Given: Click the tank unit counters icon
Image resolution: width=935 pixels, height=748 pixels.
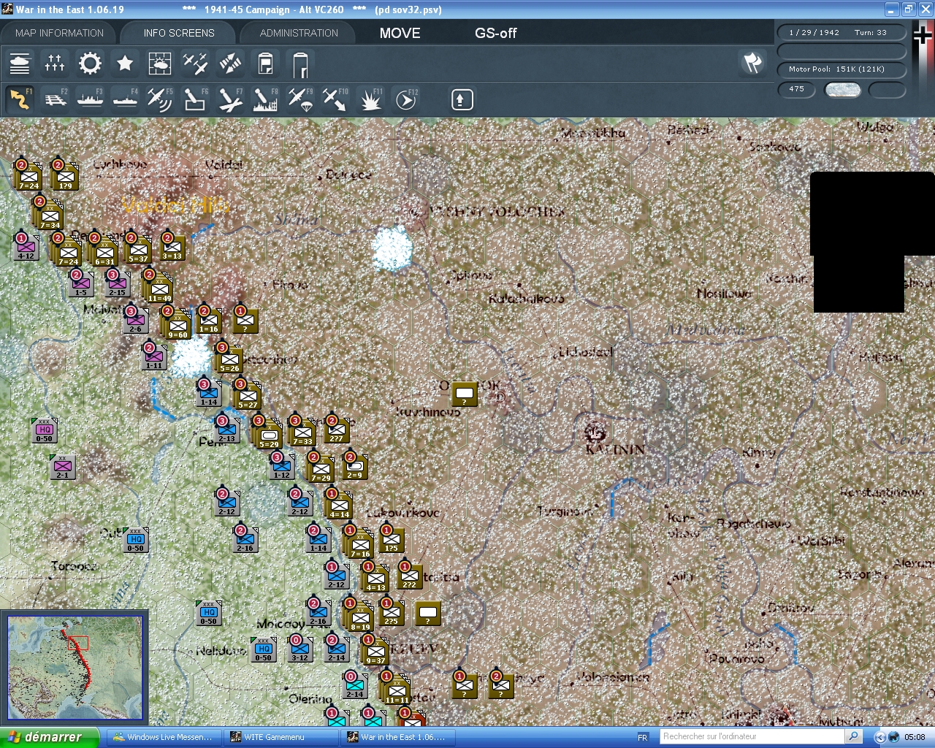Looking at the screenshot, I should 20,64.
